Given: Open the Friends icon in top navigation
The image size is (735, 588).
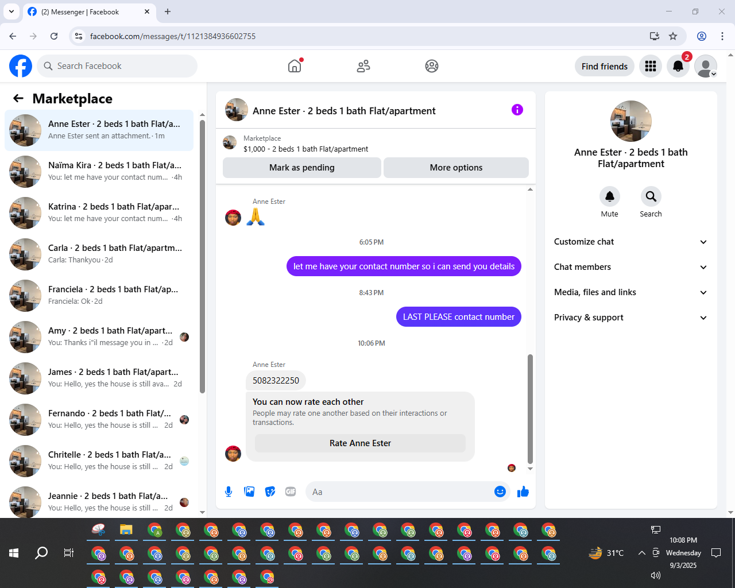Looking at the screenshot, I should (x=363, y=66).
